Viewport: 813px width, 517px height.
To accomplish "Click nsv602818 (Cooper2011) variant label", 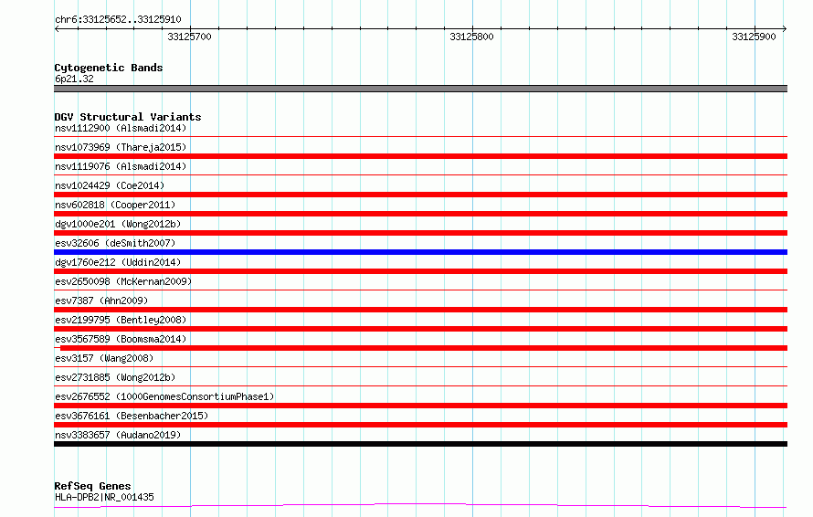I will coord(115,205).
